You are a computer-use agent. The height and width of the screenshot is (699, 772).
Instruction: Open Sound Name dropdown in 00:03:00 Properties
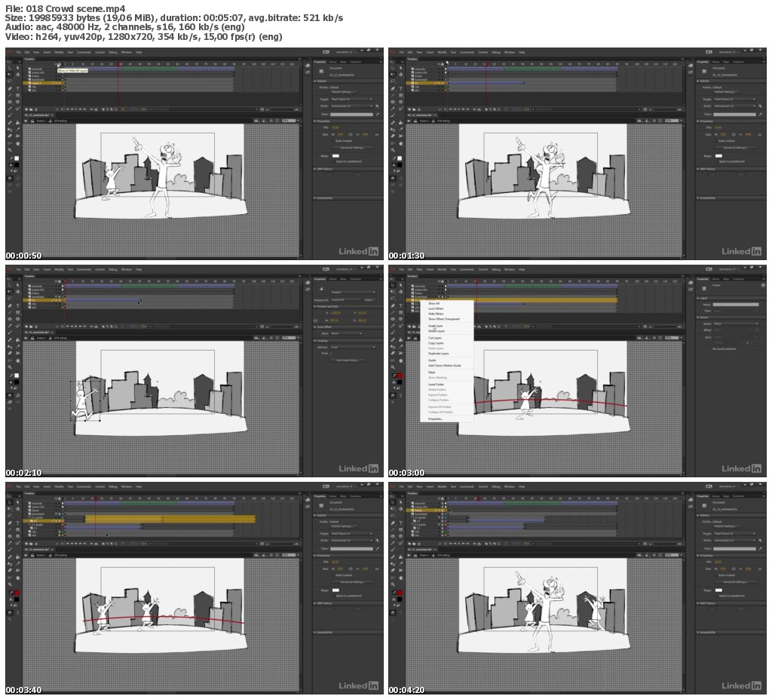click(736, 323)
